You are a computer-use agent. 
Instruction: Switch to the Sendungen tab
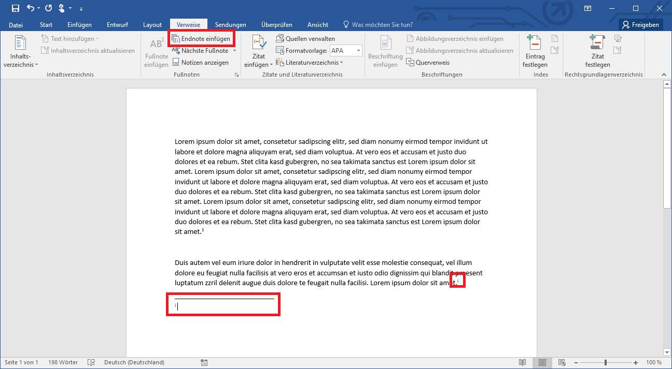231,25
